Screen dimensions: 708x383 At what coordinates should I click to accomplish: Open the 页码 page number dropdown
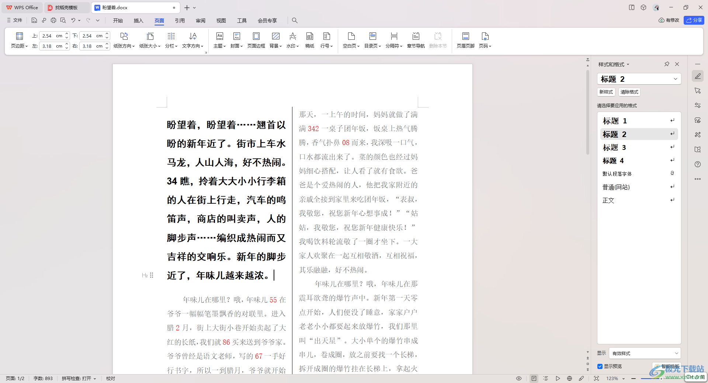point(485,40)
